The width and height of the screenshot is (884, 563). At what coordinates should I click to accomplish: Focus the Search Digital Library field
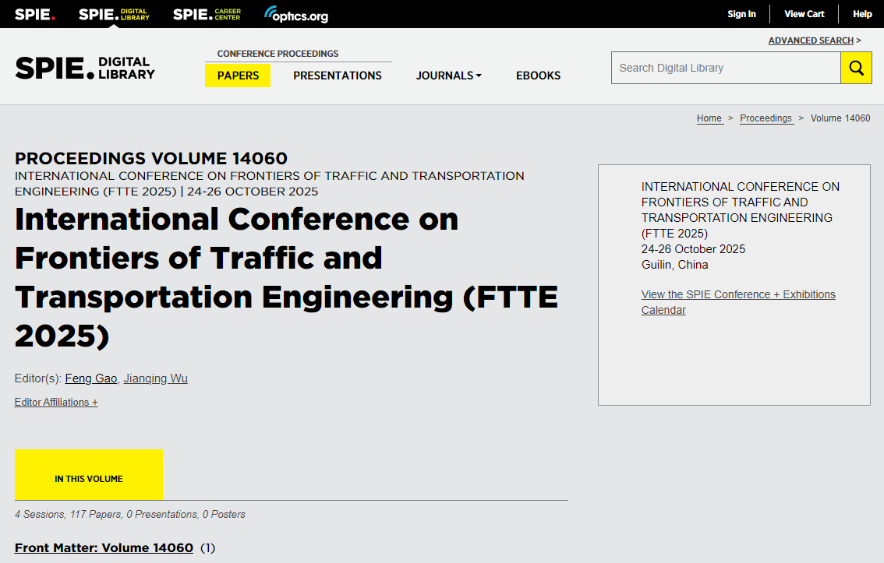pos(725,69)
